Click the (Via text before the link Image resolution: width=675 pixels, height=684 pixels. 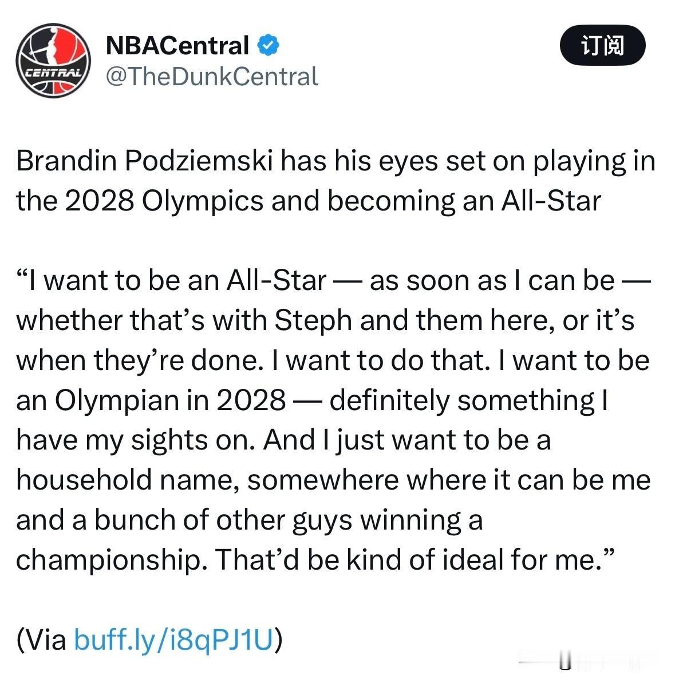(x=41, y=639)
